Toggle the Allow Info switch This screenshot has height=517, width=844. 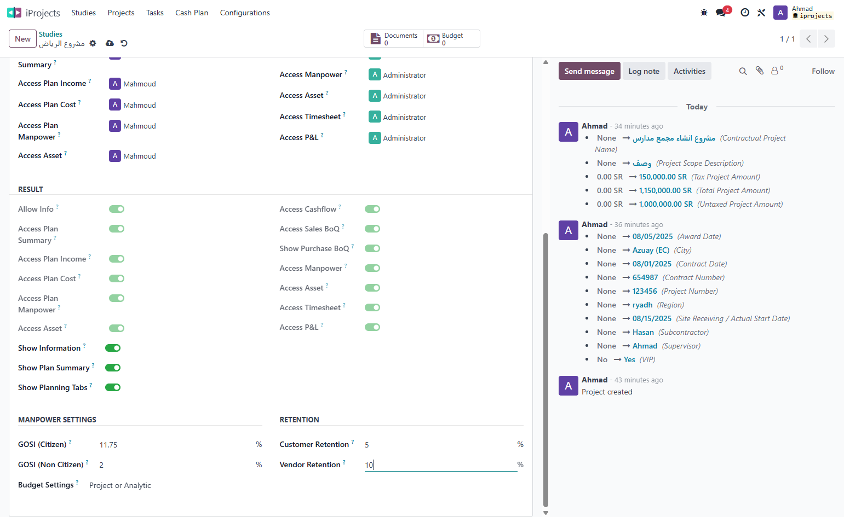[117, 209]
